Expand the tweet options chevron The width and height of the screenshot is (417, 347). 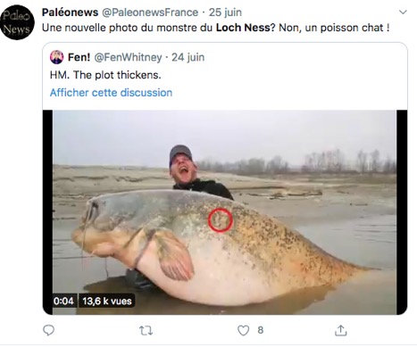click(403, 12)
